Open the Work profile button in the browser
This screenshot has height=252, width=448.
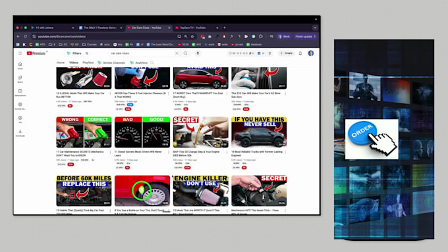click(285, 37)
